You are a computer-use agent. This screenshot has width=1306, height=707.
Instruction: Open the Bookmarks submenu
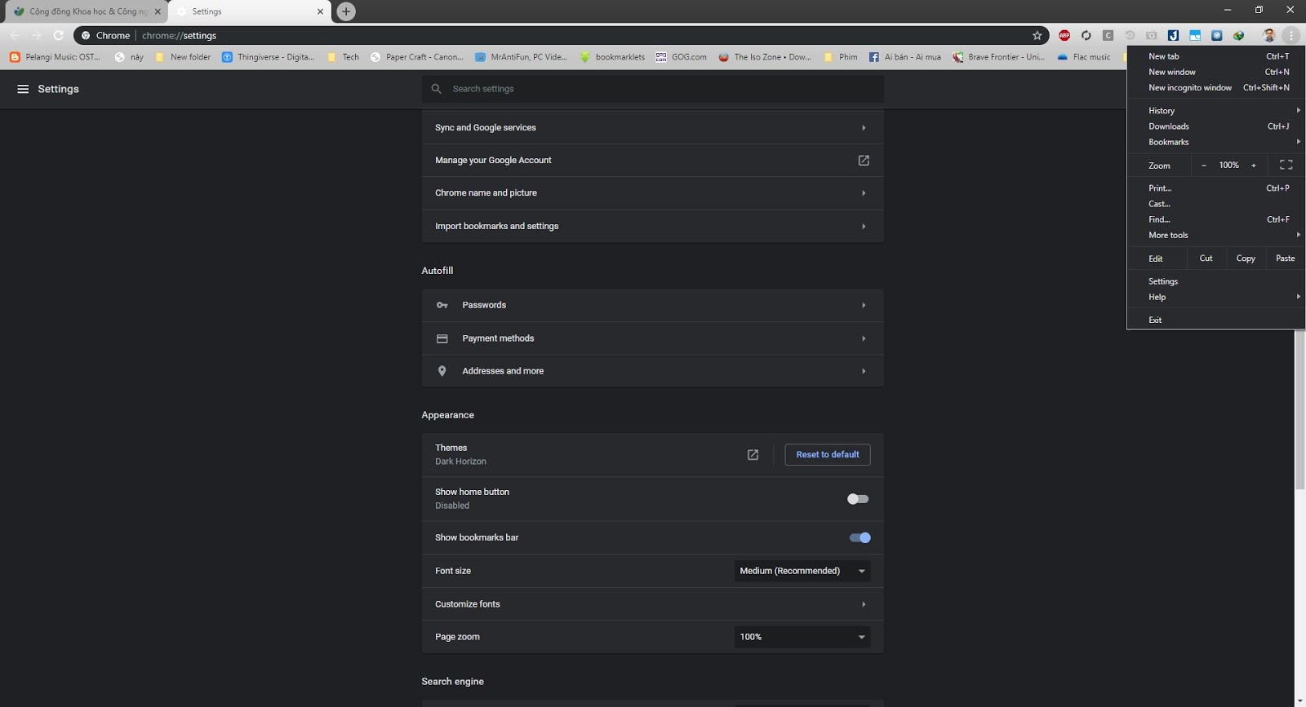[x=1216, y=142]
